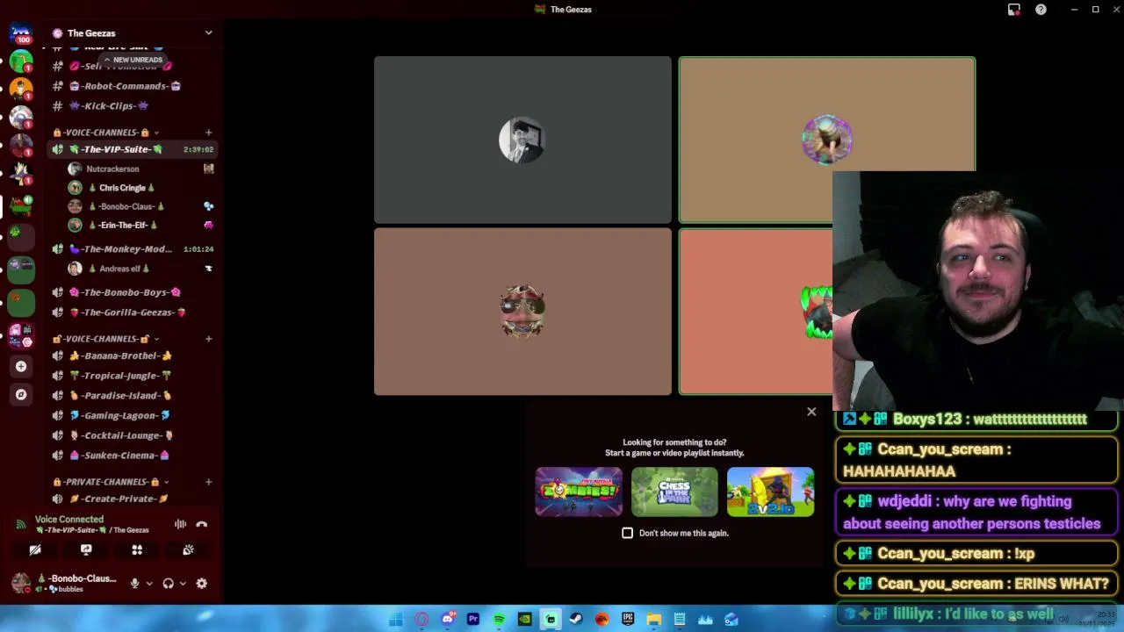This screenshot has height=632, width=1124.
Task: Add a server plus button
Action: [21, 366]
